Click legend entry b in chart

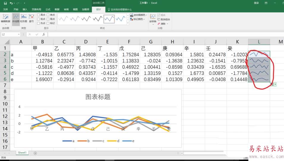pos(83,141)
